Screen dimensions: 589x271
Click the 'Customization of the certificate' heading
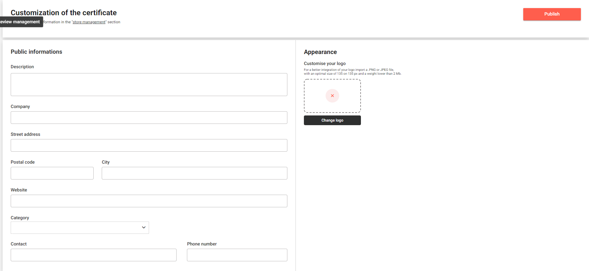coord(64,13)
